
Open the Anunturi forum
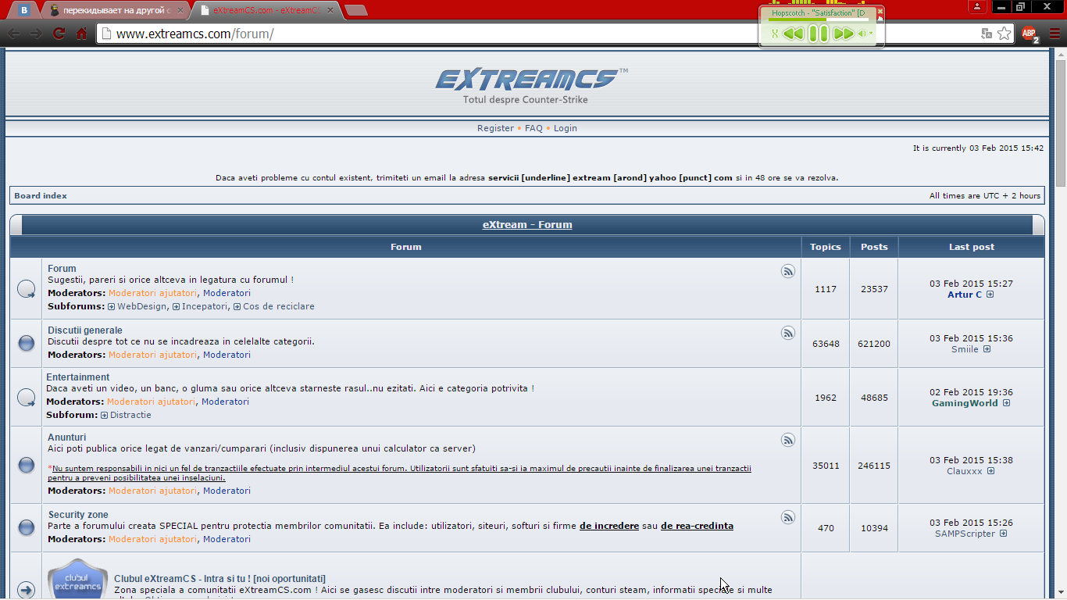(67, 437)
